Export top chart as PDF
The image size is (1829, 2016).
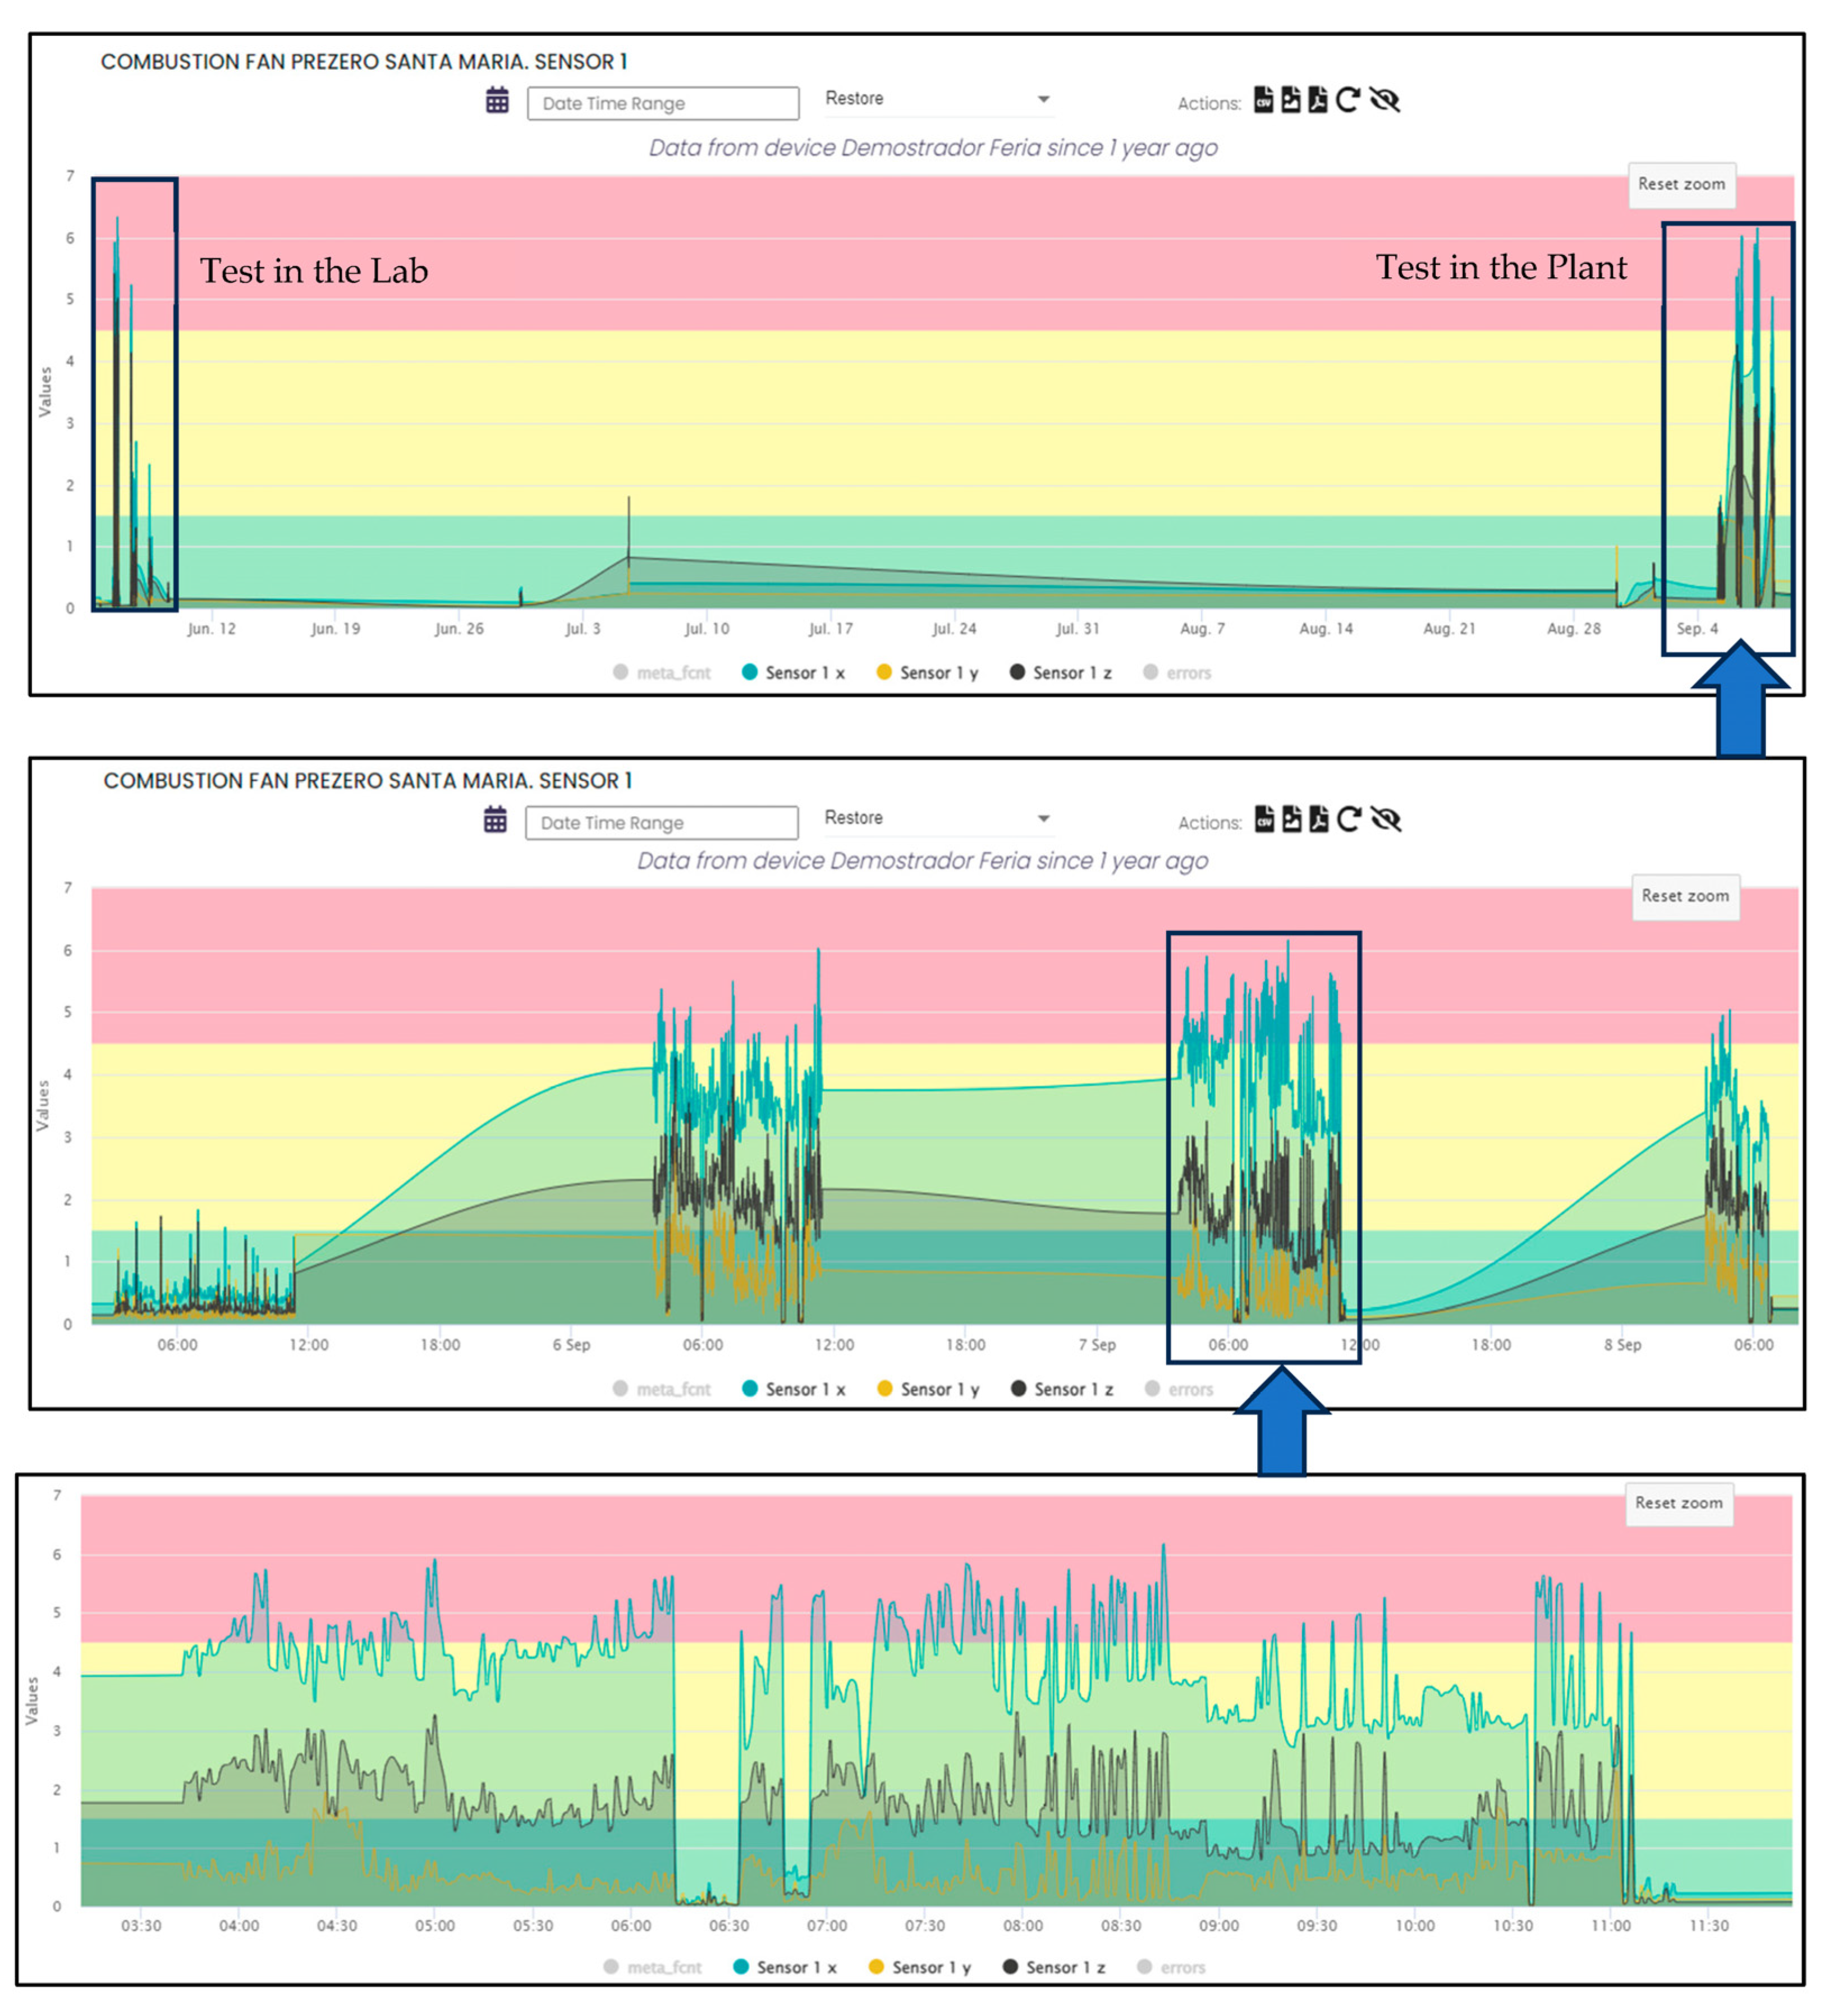click(1318, 100)
